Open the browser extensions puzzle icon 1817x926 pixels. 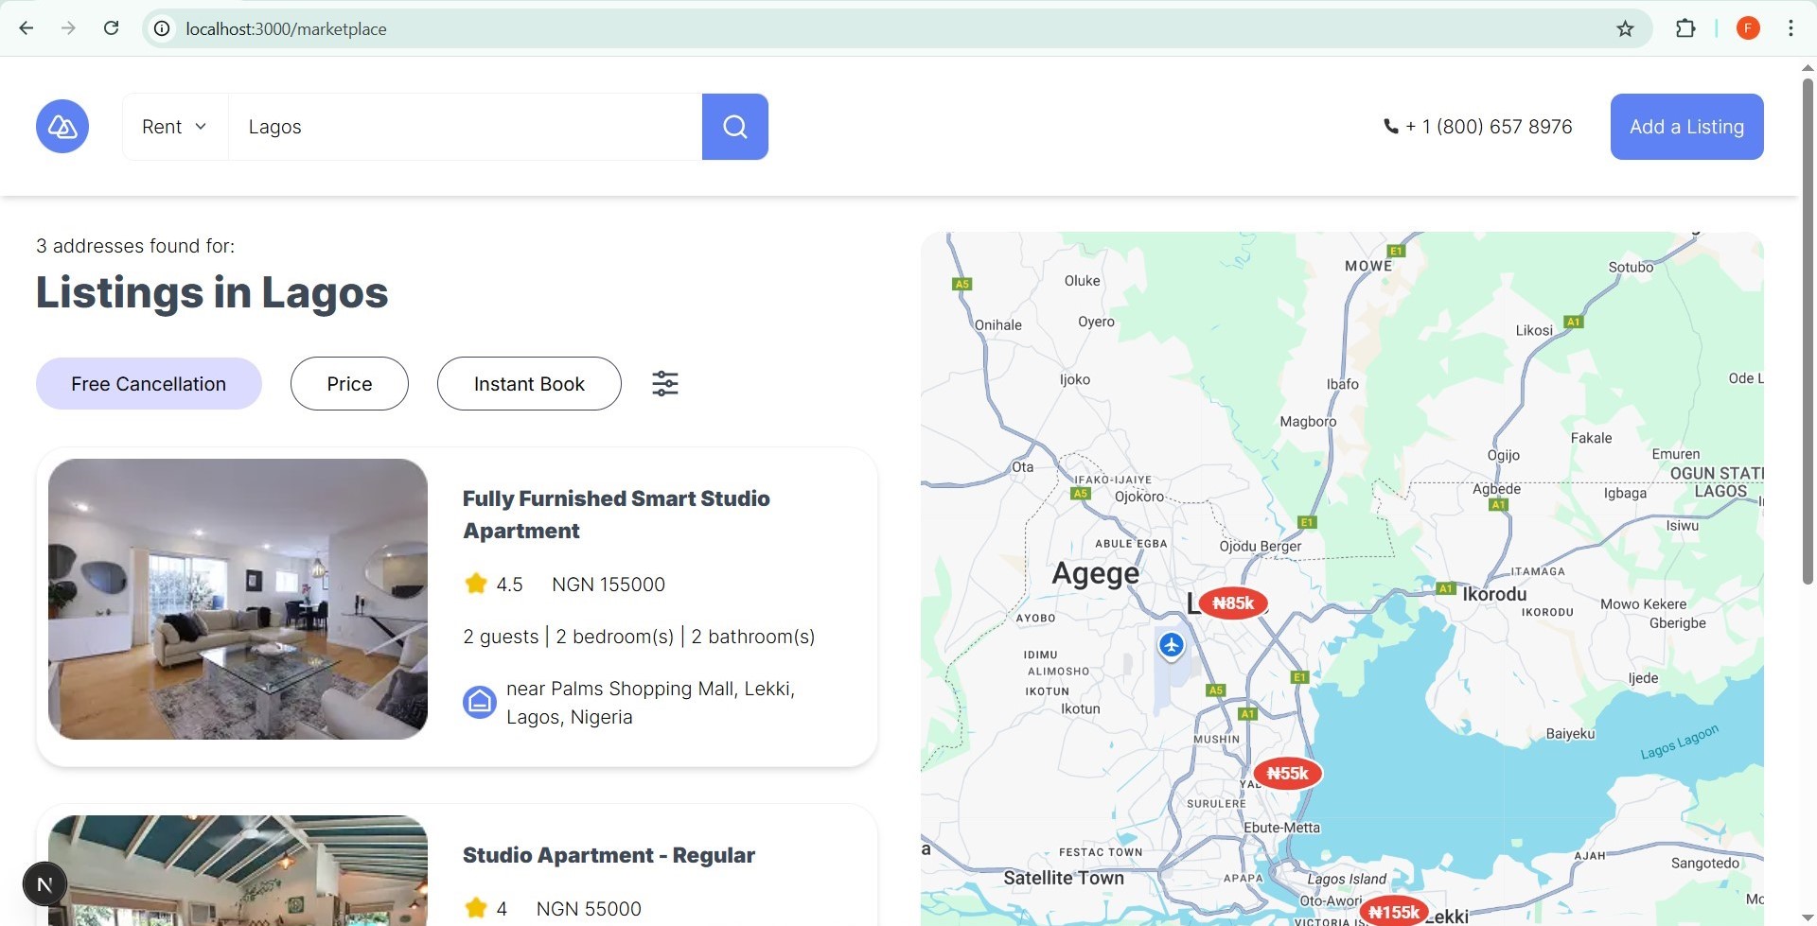[1686, 28]
